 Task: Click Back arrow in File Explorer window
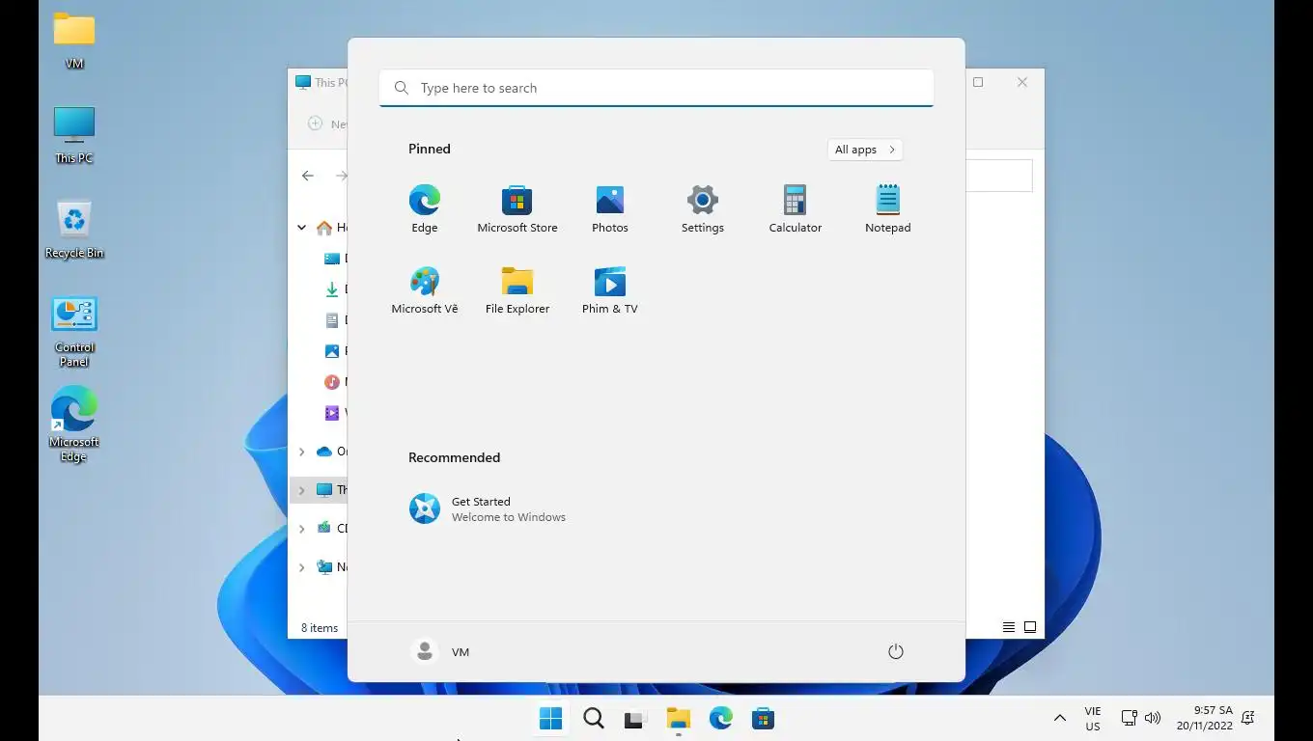(308, 176)
